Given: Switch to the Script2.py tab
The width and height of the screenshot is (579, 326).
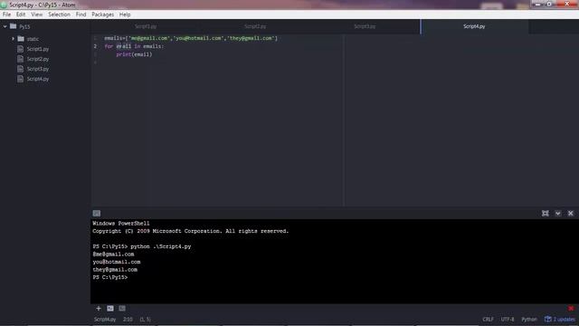Looking at the screenshot, I should (255, 26).
